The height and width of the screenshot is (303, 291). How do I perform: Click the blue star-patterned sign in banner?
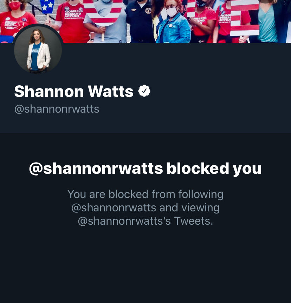click(47, 7)
